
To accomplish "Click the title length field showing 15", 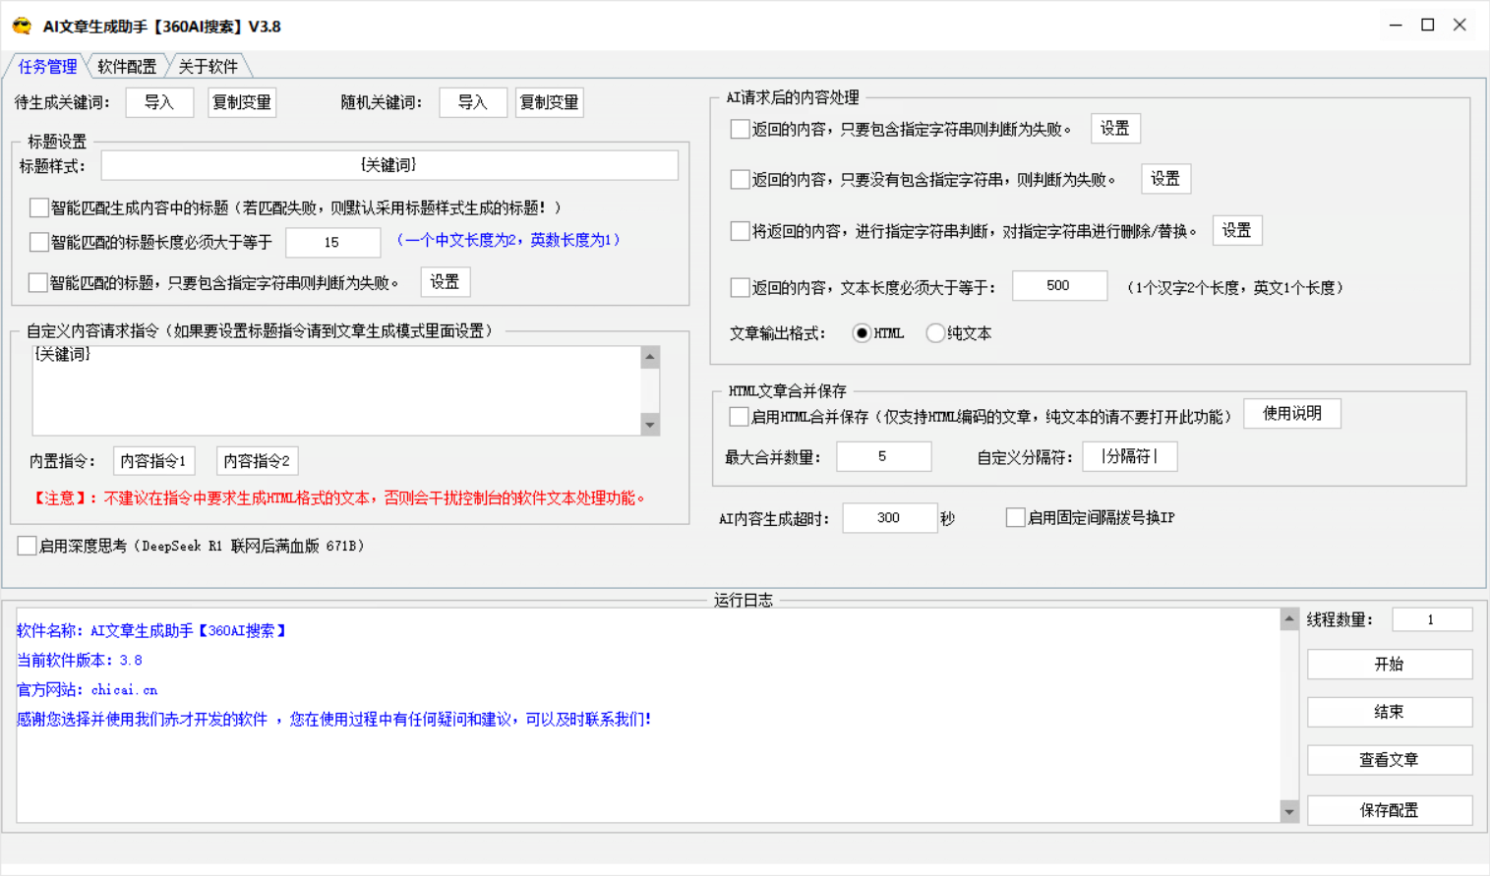I will click(332, 242).
